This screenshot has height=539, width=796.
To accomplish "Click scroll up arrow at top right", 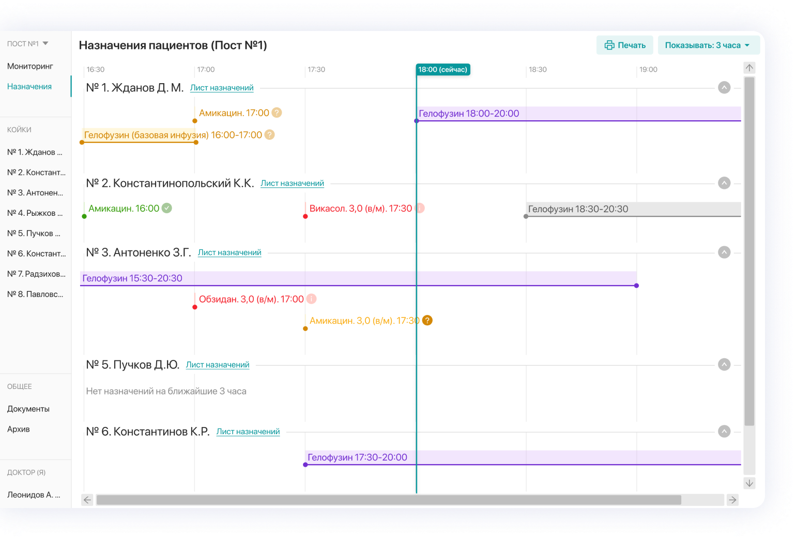I will tap(749, 68).
